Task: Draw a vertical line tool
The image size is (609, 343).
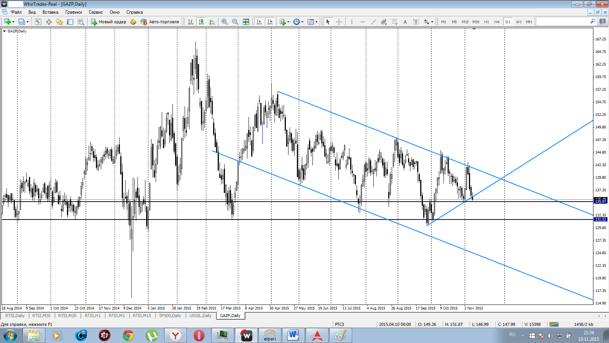Action: 352,22
